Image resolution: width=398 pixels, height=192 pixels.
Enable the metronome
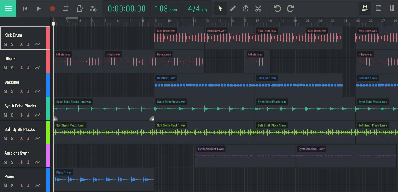pos(80,9)
